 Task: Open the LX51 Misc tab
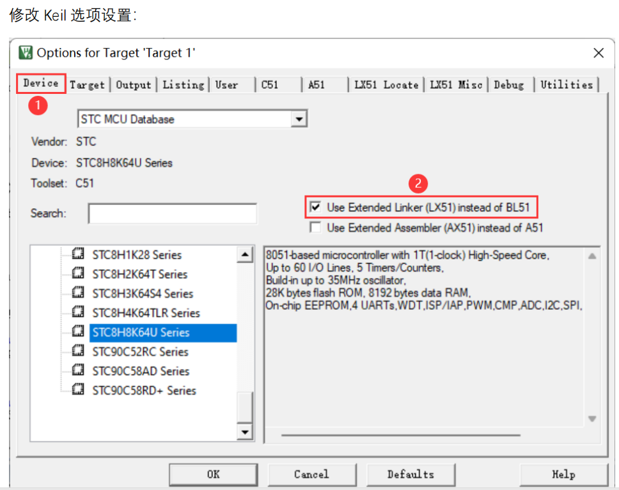pos(456,85)
